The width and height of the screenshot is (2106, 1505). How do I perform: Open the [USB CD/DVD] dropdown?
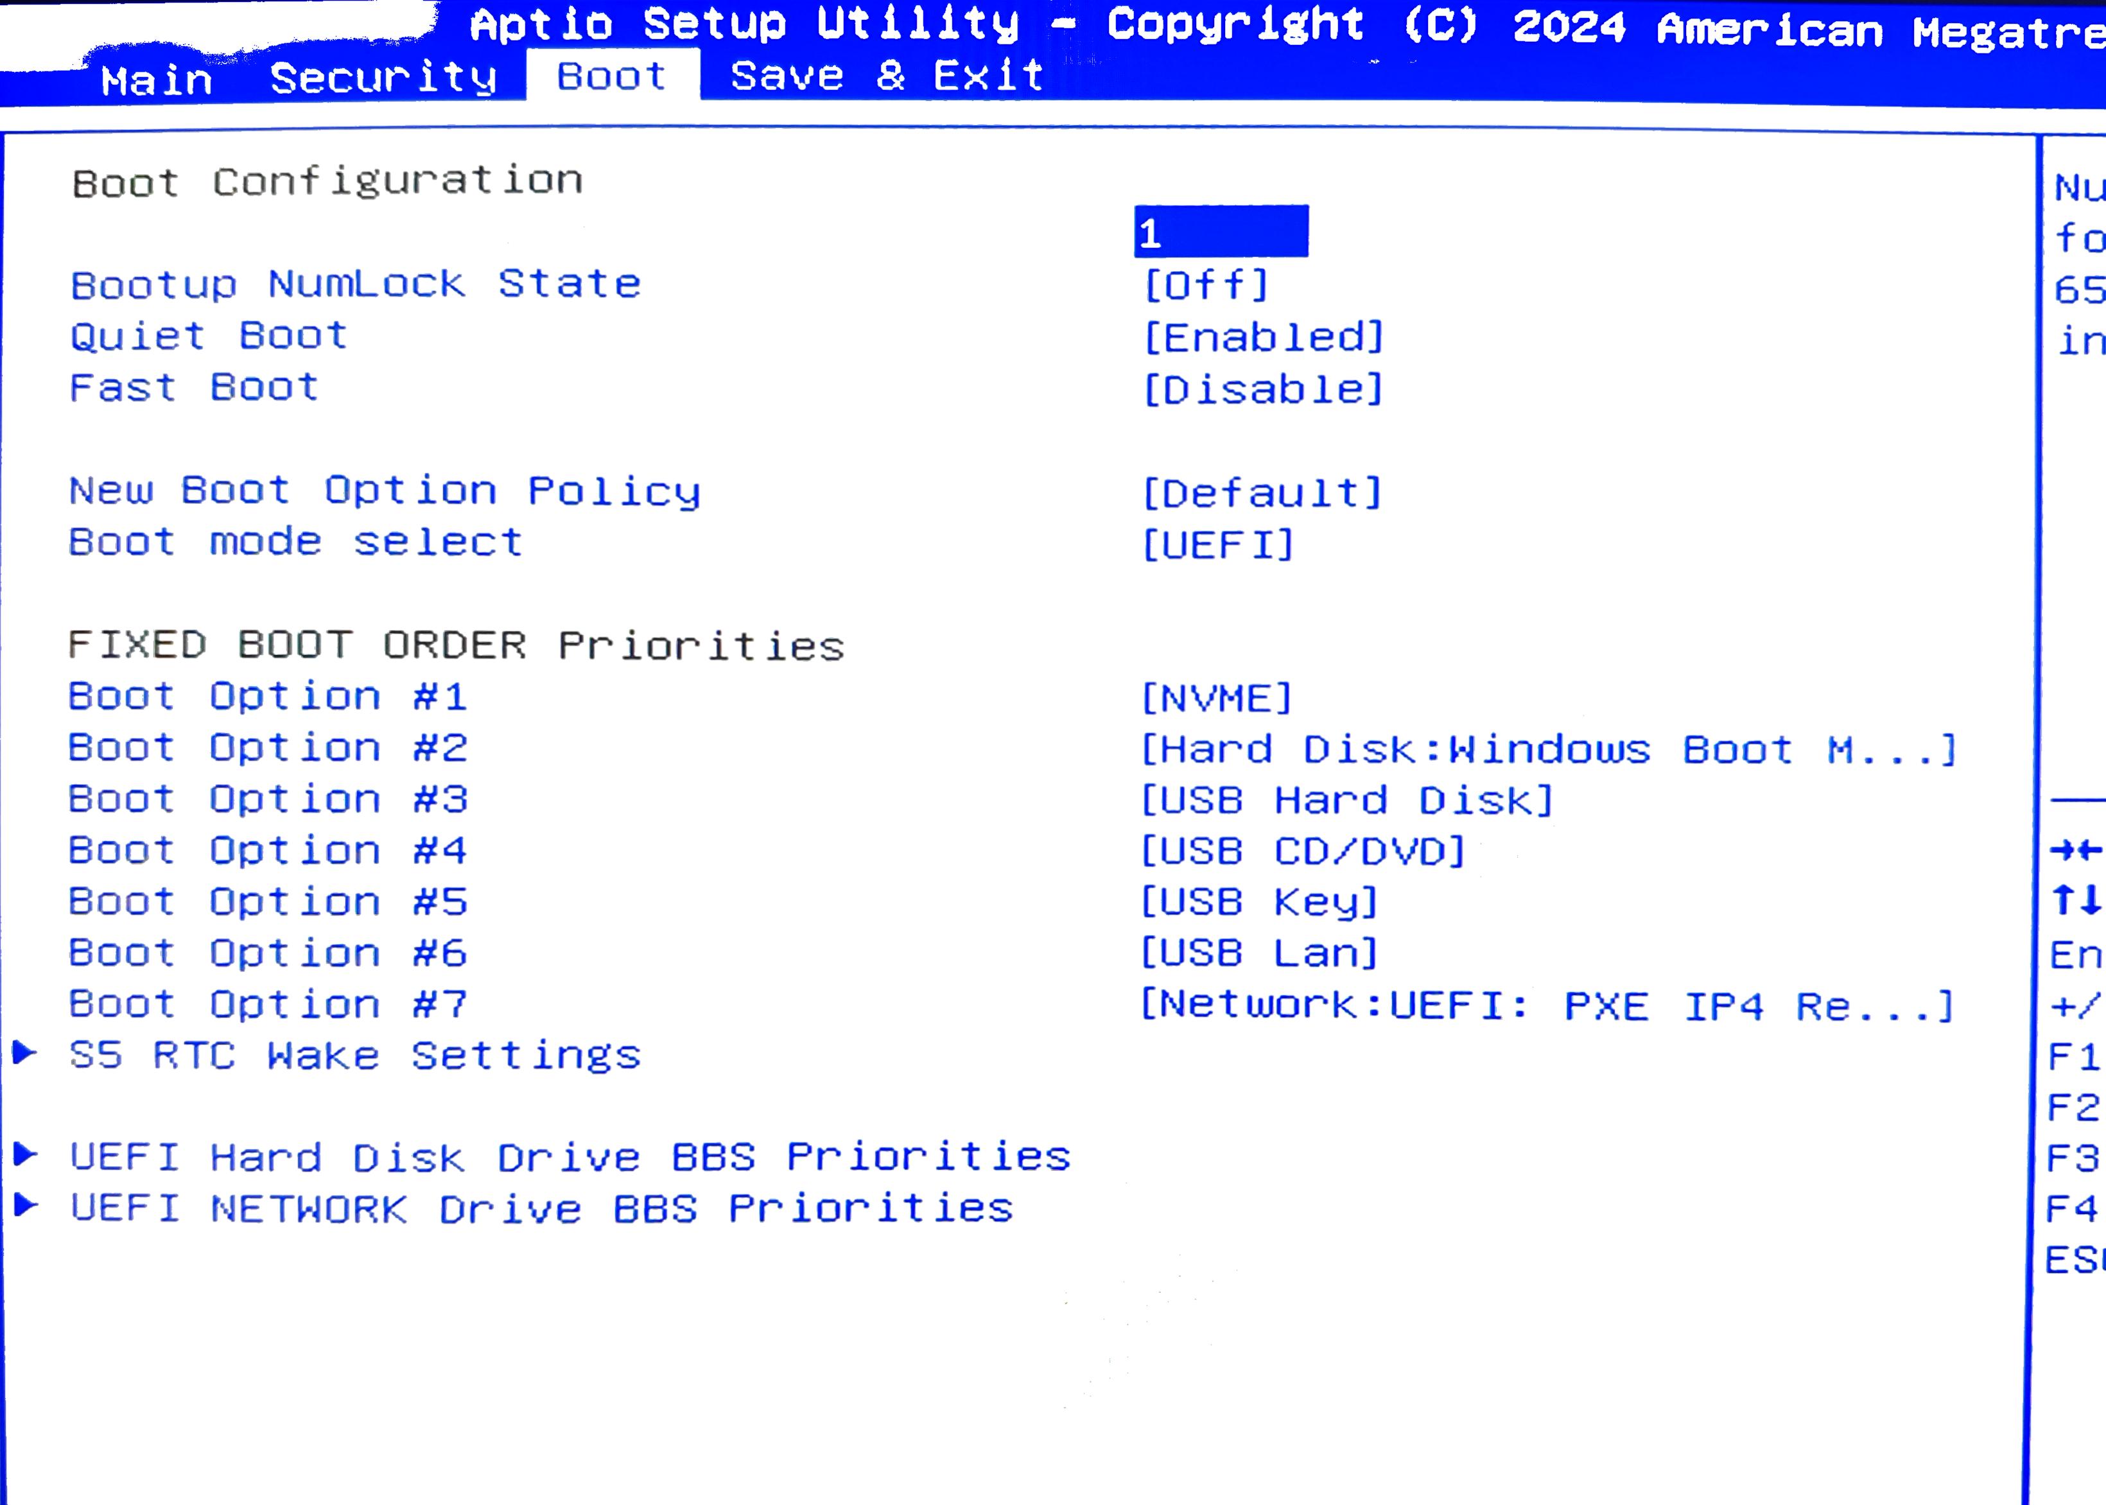[x=1303, y=851]
